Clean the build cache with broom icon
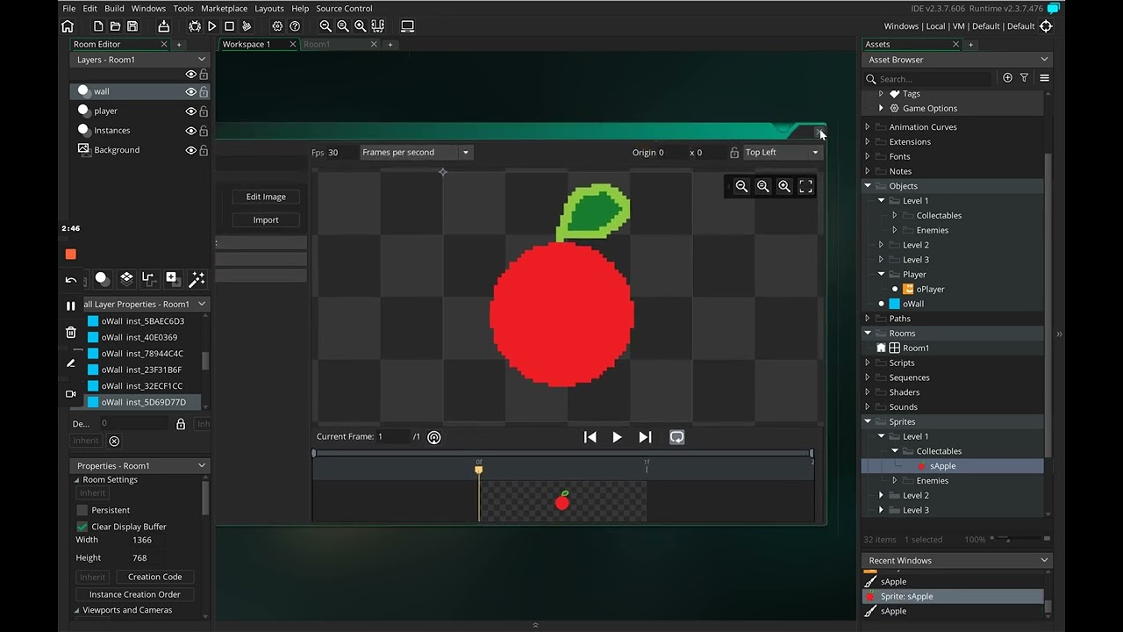This screenshot has width=1123, height=632. point(247,26)
